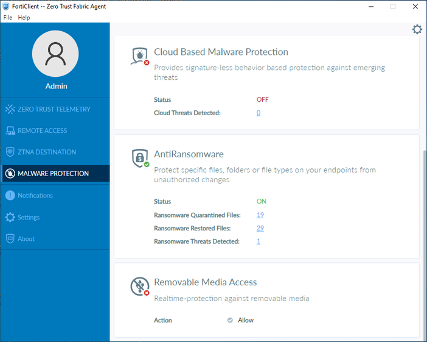
Task: Open Ransomware Restored Files count 29
Action: pos(260,228)
